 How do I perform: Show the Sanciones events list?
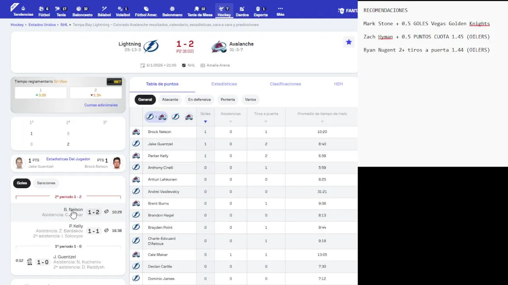point(46,183)
